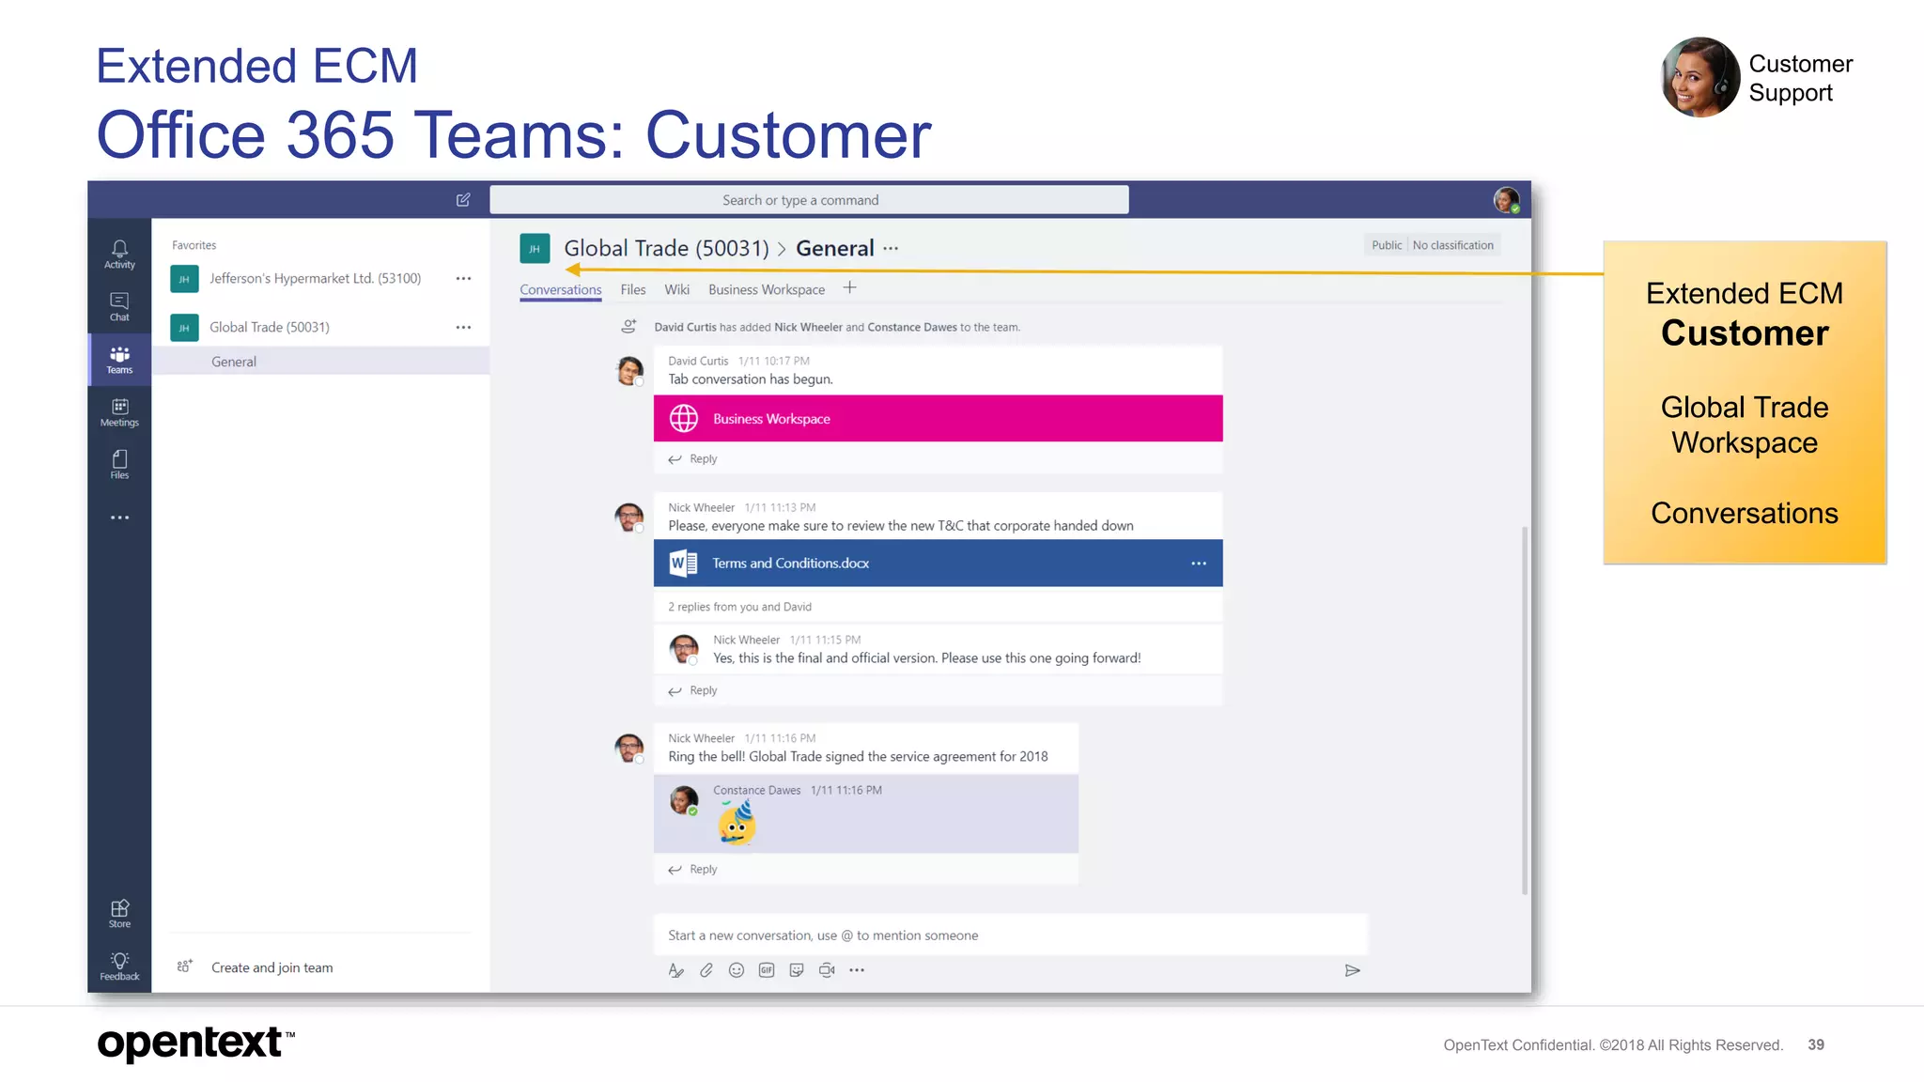Switch to the Files tab
1924x1082 pixels.
(x=633, y=290)
